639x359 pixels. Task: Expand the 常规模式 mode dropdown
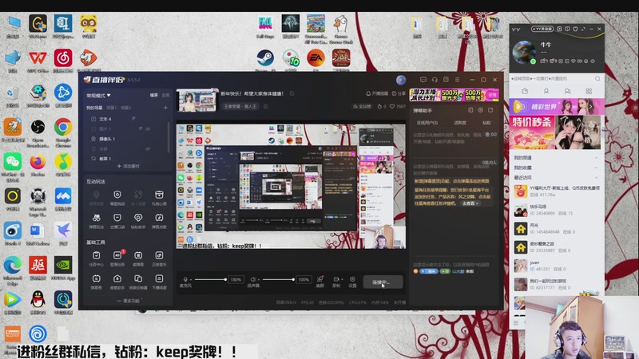click(x=98, y=96)
